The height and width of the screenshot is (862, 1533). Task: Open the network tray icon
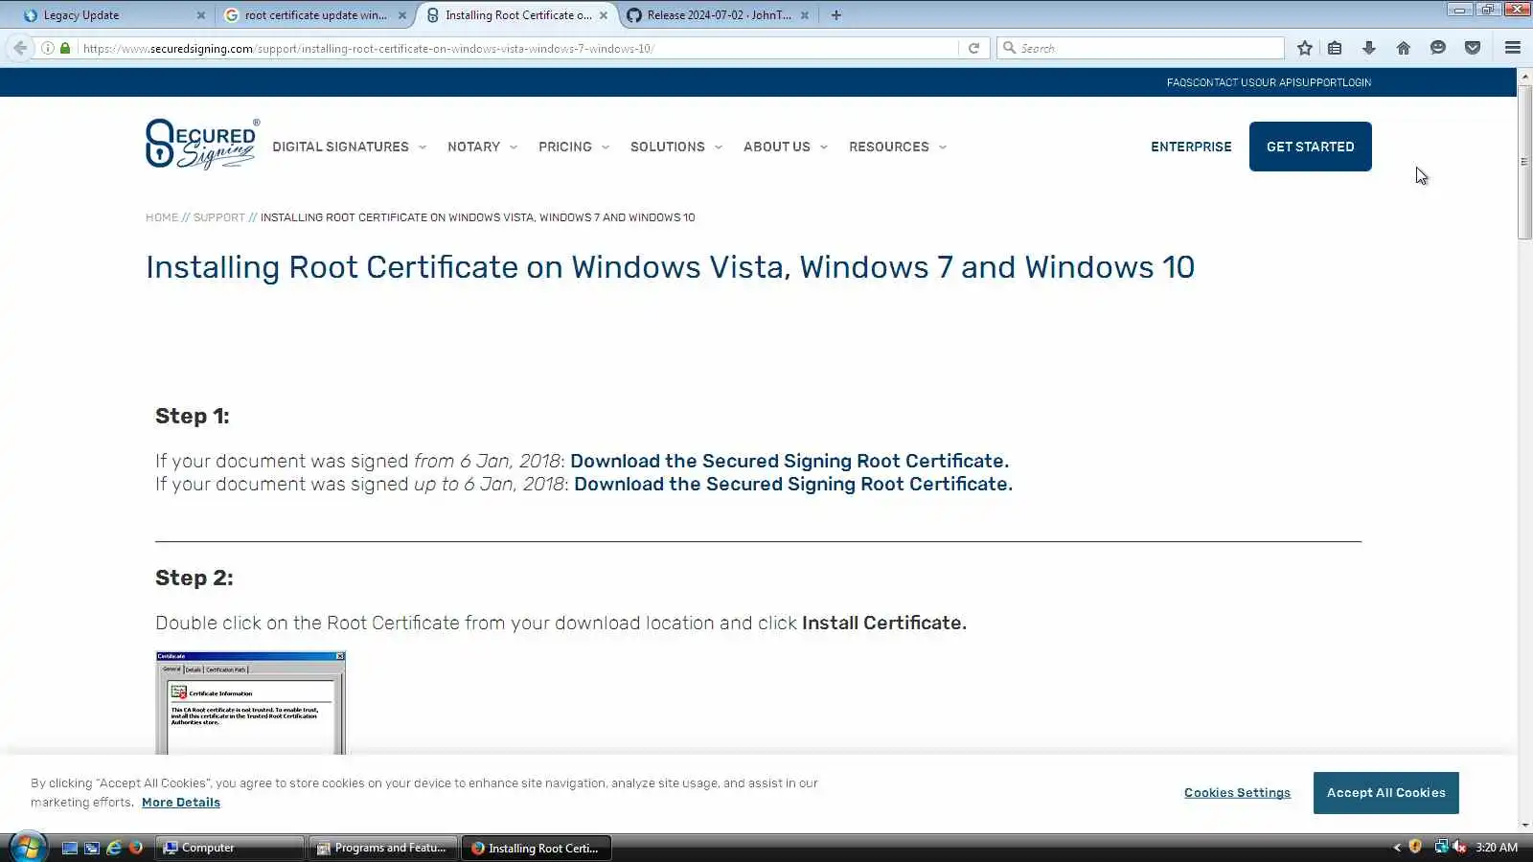click(x=1440, y=847)
